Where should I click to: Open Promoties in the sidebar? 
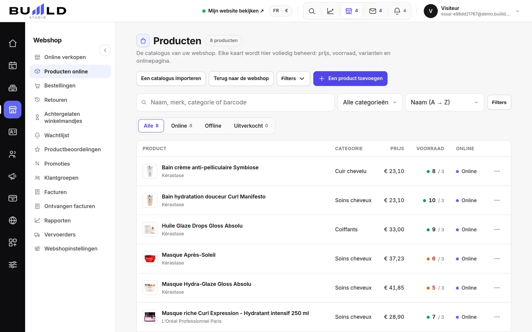click(x=70, y=164)
